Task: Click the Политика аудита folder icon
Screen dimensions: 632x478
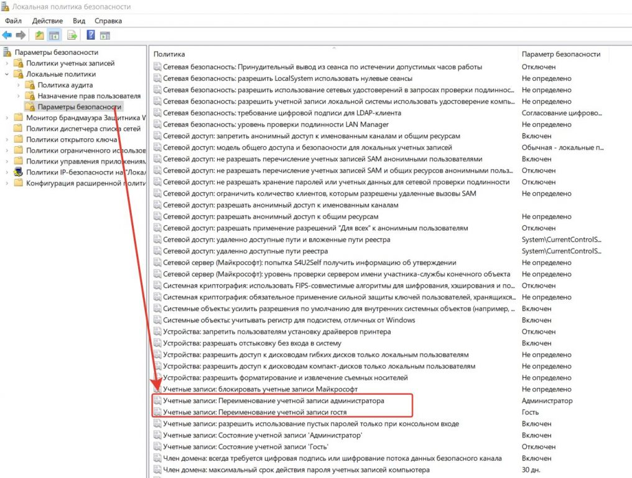Action: click(30, 85)
